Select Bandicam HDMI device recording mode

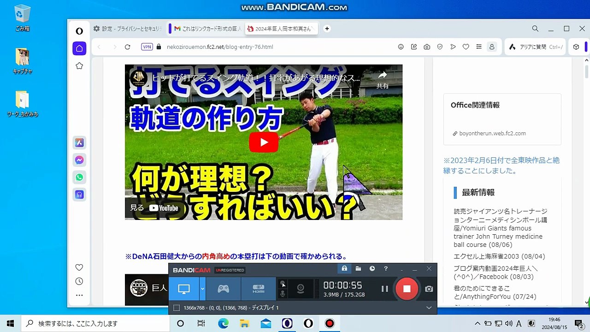(259, 289)
